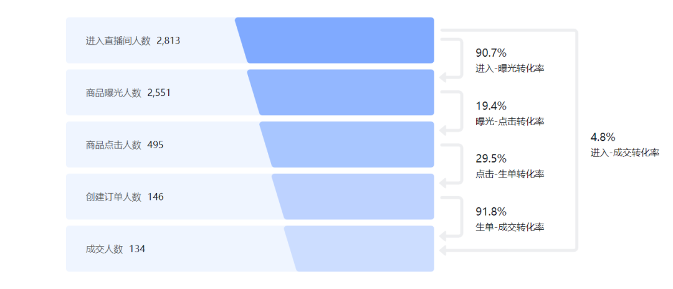Click the arrowhead pointing at 创建订单人数 bar

pos(443,183)
